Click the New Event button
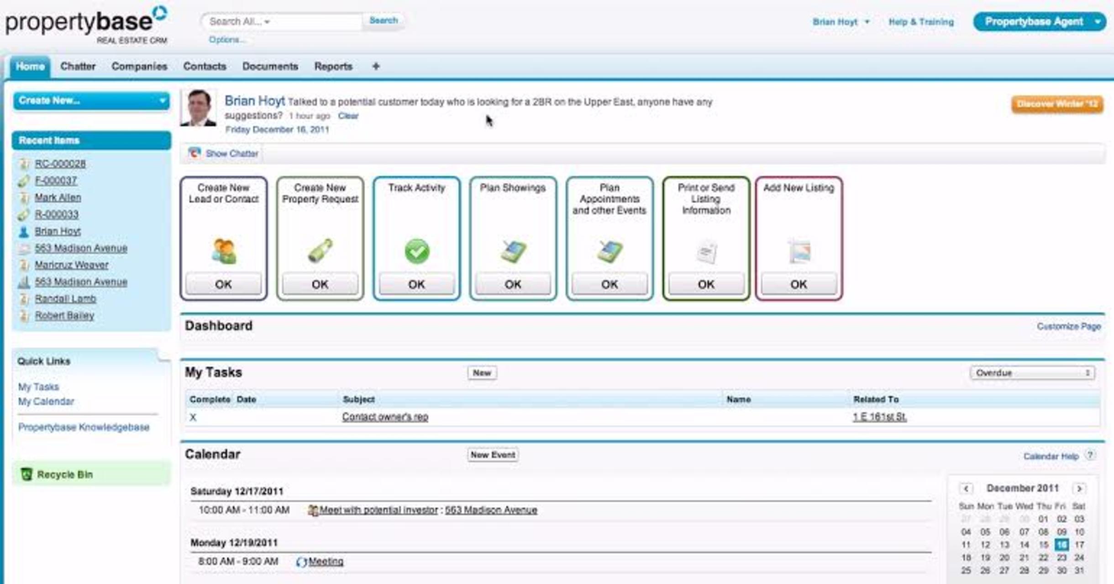This screenshot has width=1114, height=584. pyautogui.click(x=493, y=455)
